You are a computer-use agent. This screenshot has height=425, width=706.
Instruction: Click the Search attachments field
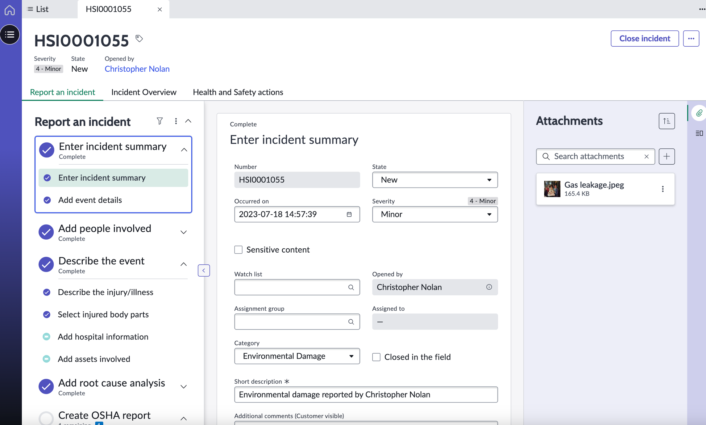595,156
